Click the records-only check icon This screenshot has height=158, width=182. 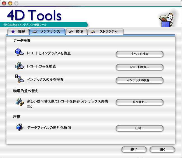click(x=20, y=66)
